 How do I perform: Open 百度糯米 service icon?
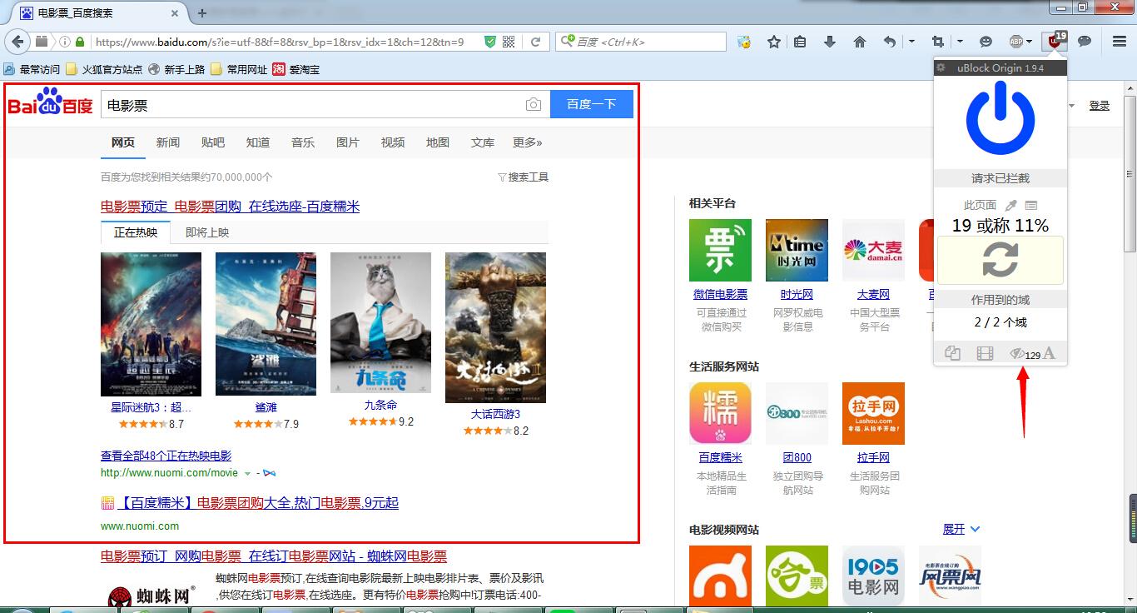click(720, 413)
